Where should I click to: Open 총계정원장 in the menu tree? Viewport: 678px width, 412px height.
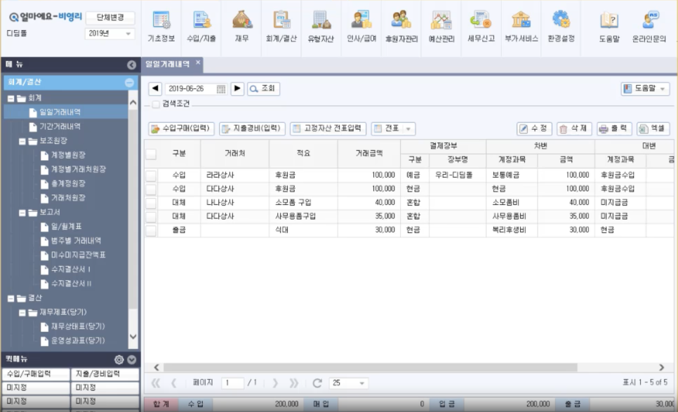pyautogui.click(x=68, y=184)
